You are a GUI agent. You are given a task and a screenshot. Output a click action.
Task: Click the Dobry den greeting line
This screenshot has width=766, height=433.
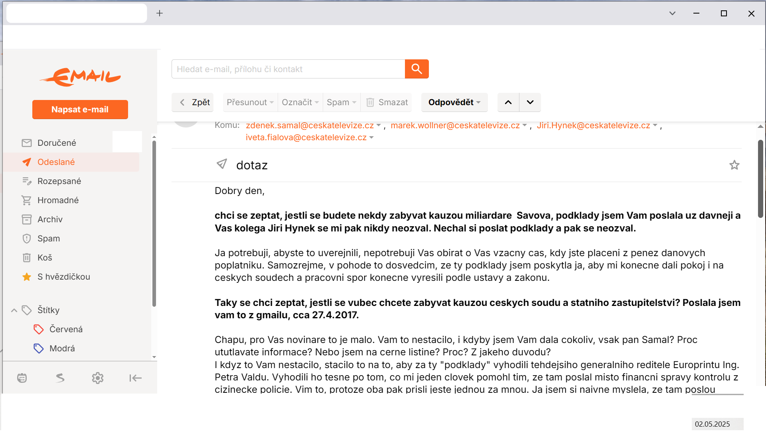coord(239,190)
